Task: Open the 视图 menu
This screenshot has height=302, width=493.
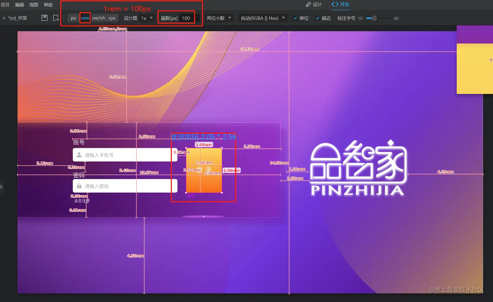Action: (34, 5)
